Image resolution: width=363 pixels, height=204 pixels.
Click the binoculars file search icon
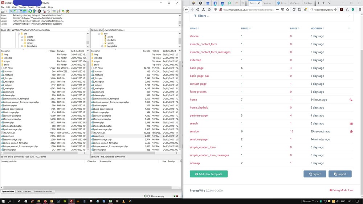[68, 11]
